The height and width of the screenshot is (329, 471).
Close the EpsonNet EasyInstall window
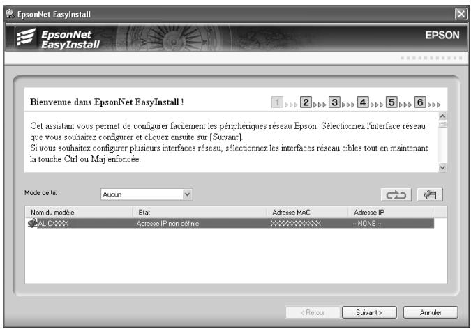click(461, 14)
